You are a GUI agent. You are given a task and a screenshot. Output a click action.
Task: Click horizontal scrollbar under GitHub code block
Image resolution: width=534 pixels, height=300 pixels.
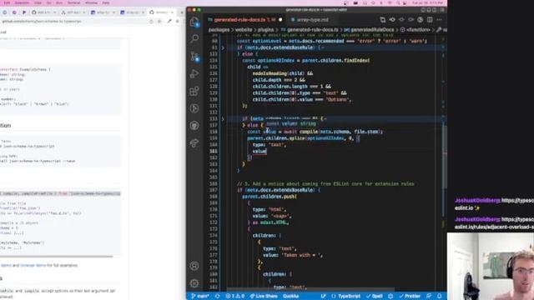(x=56, y=256)
